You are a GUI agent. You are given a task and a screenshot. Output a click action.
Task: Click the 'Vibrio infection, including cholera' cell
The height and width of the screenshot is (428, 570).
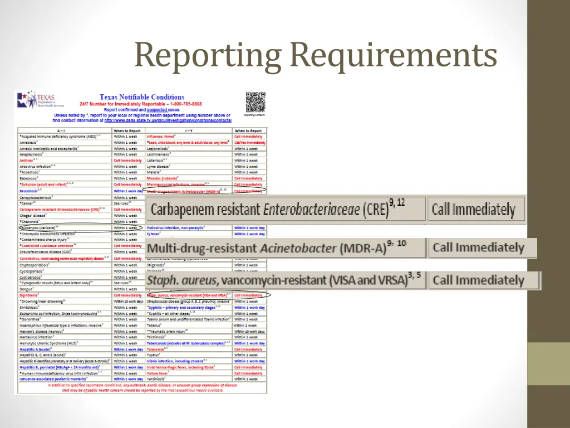(189, 361)
